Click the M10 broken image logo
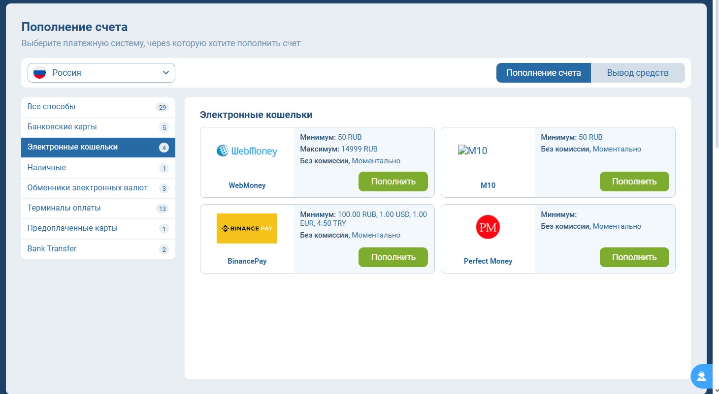Viewport: 719px width, 394px height. (x=473, y=151)
